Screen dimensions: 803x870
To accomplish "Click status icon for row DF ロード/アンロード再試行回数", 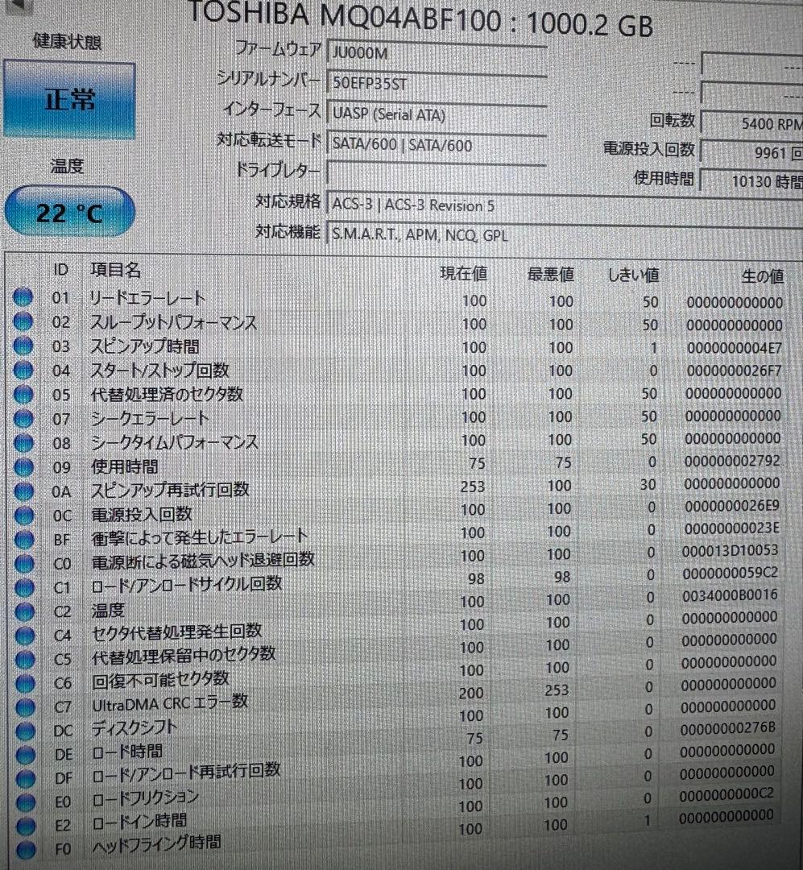I will (26, 778).
